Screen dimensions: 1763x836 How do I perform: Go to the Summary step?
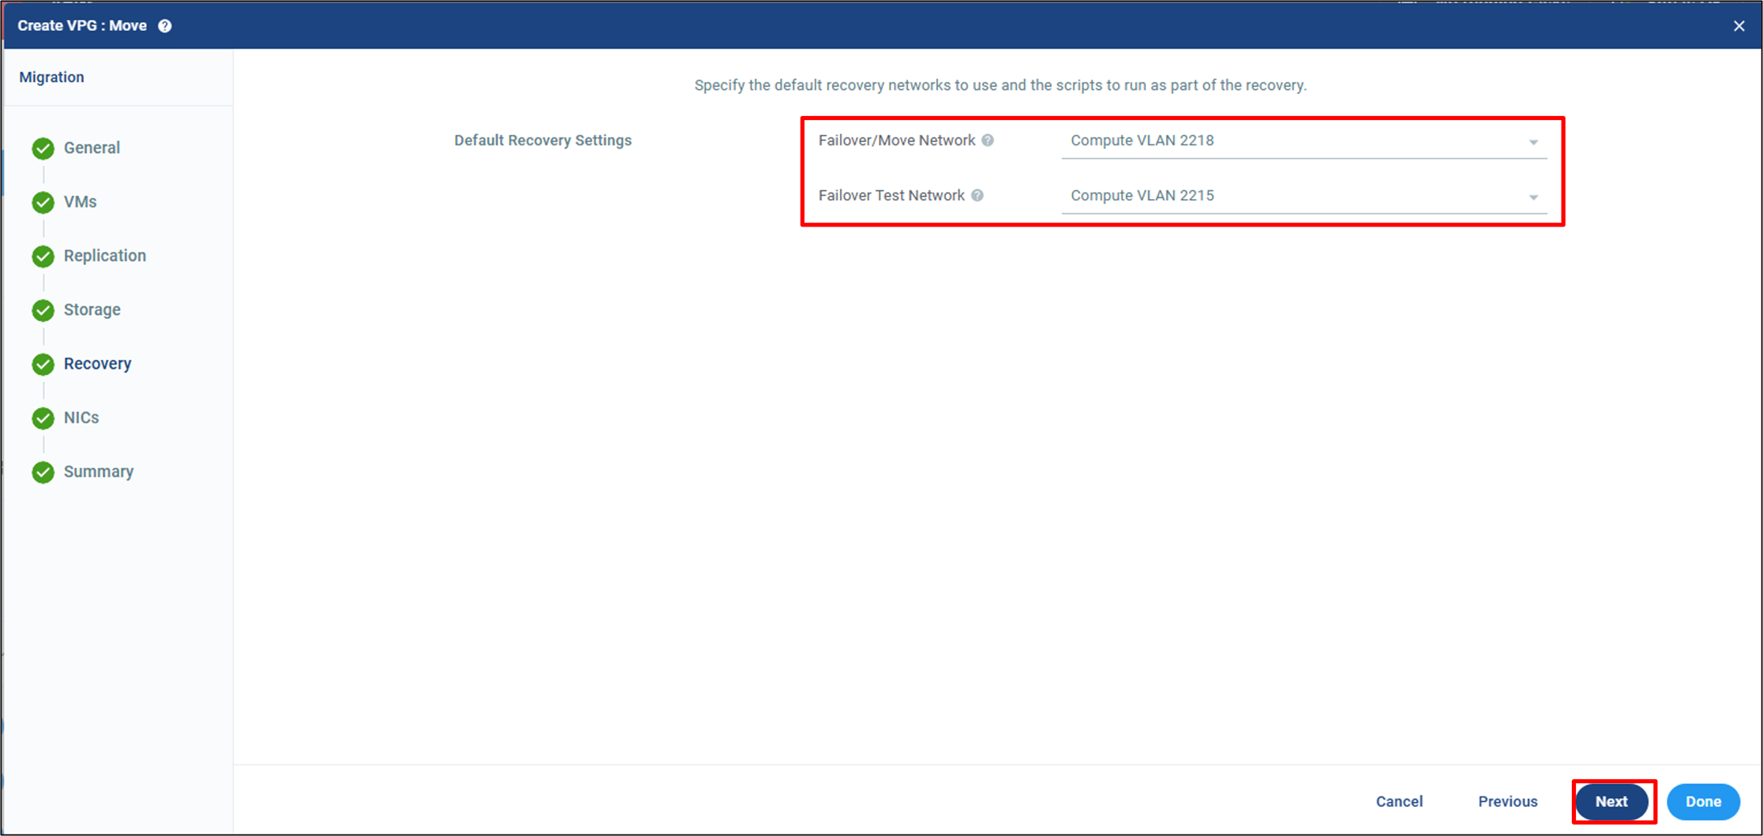coord(99,471)
